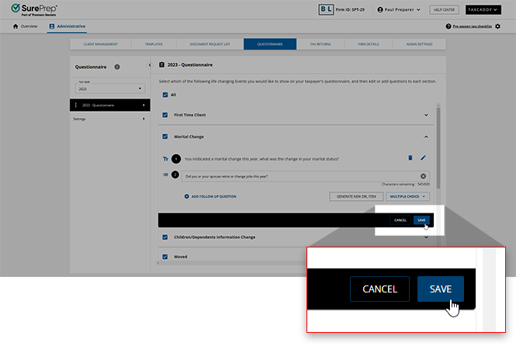Click the clipboard icon beside 2023 - Questionnaire

point(161,65)
